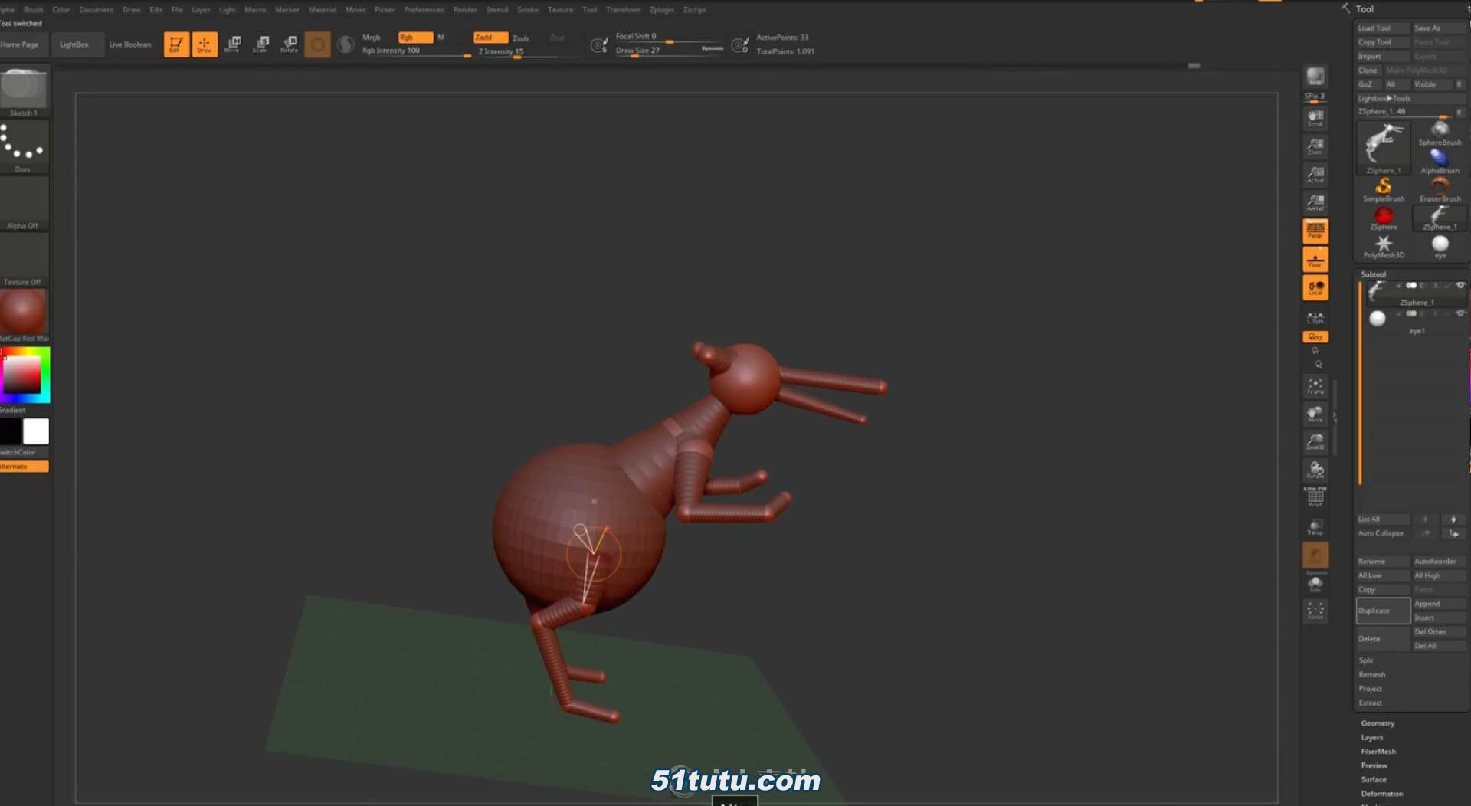The height and width of the screenshot is (806, 1471).
Task: Toggle Transp transparency button
Action: pos(1315,526)
